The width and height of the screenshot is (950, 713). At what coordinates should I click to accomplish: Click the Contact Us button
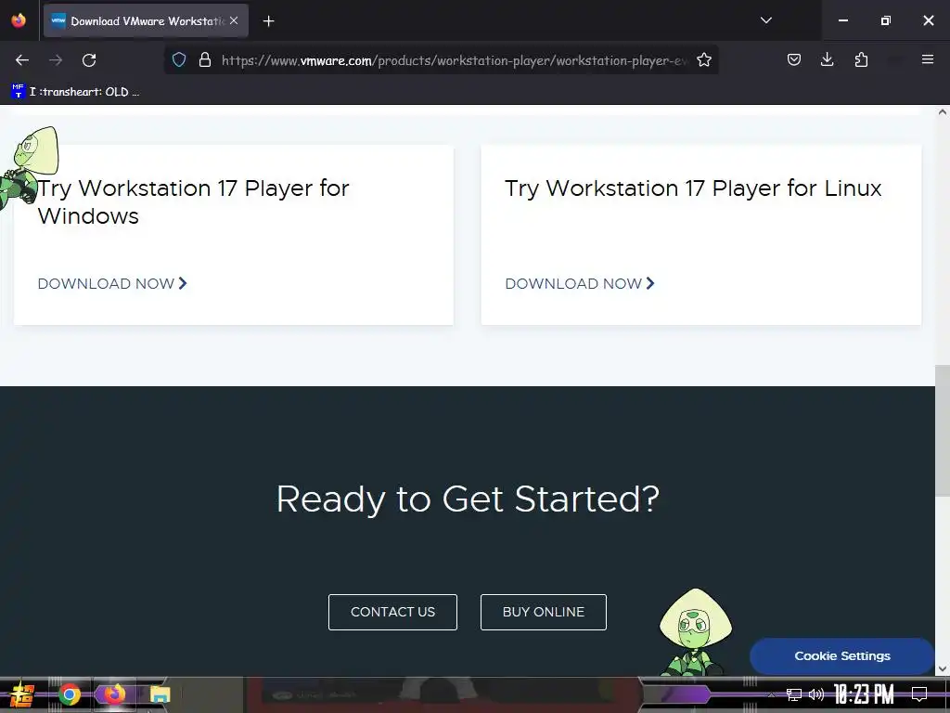click(x=392, y=613)
